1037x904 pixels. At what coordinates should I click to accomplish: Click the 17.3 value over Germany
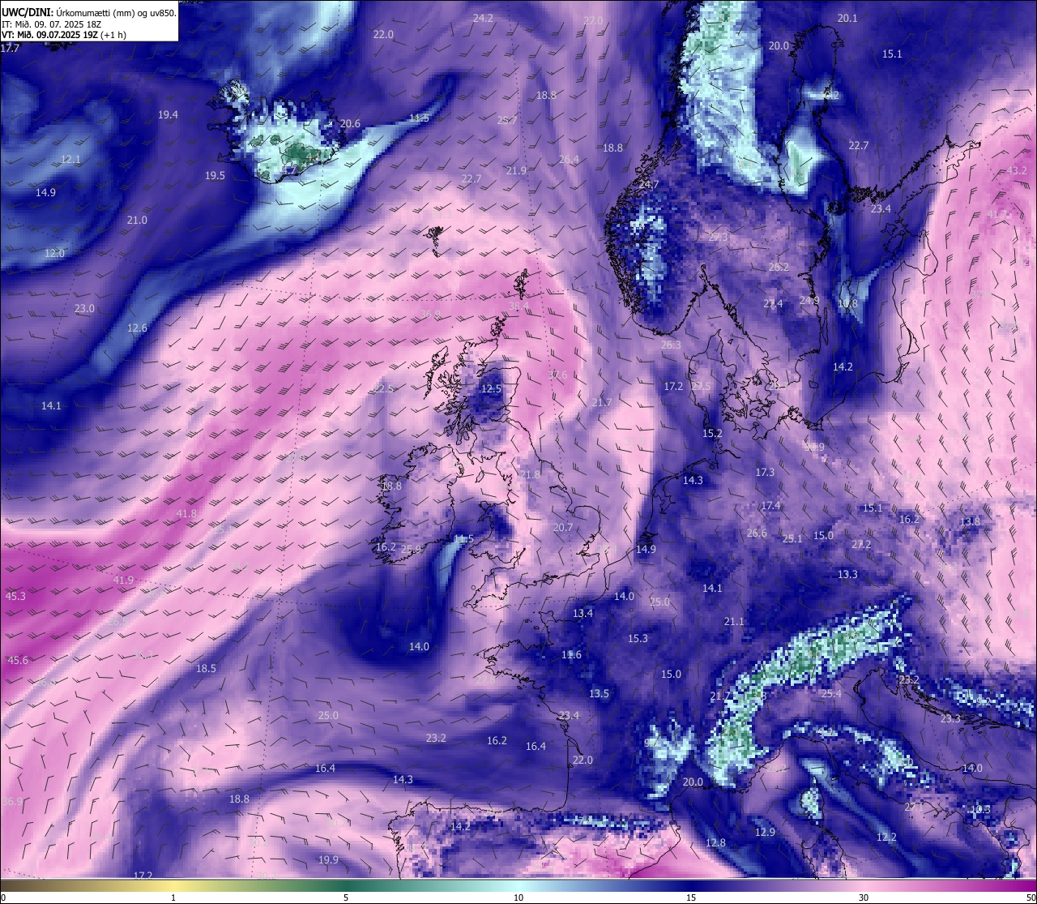click(x=765, y=472)
